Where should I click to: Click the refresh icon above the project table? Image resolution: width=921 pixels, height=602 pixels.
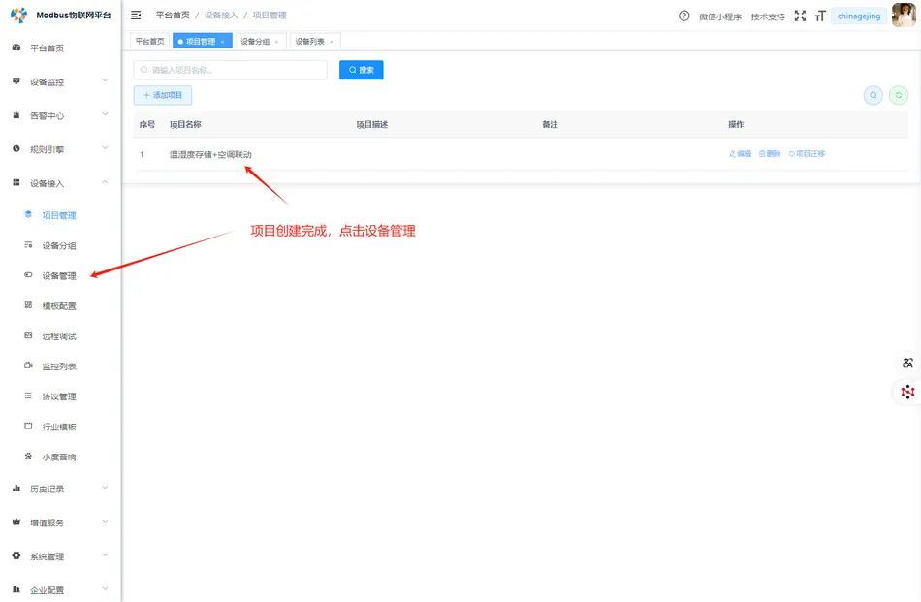900,95
